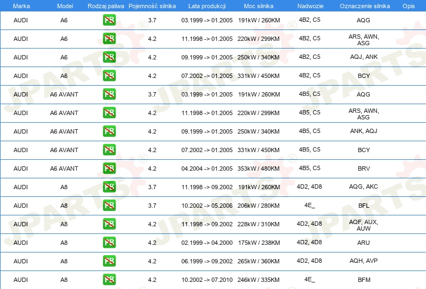Click power value '246kW / 335KM'

tap(258, 280)
